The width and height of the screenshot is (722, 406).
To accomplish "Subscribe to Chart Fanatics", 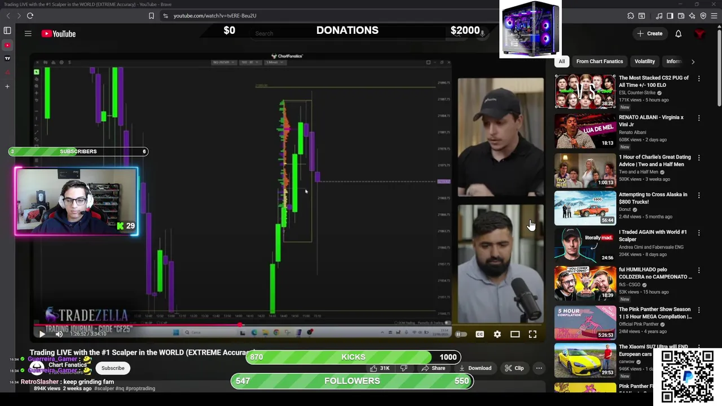I will pyautogui.click(x=113, y=368).
